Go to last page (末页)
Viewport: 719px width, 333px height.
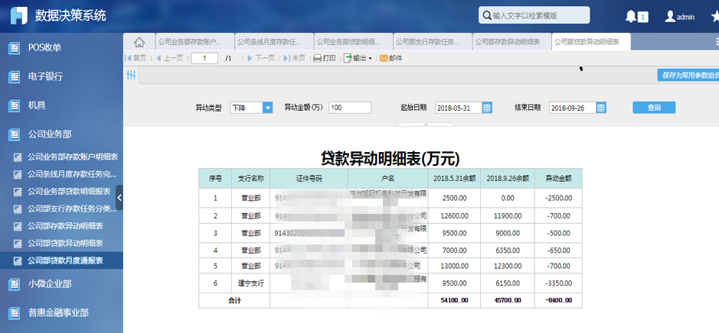pyautogui.click(x=294, y=58)
